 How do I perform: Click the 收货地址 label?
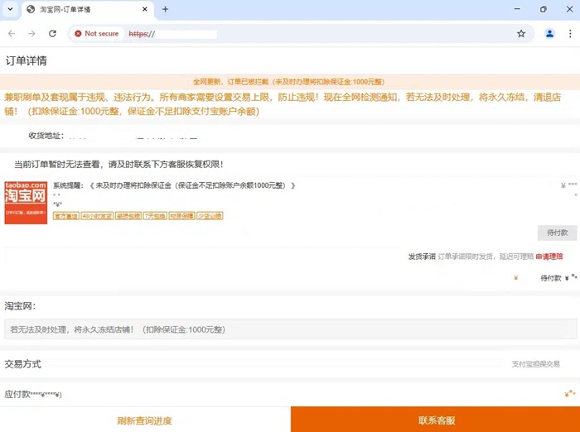point(46,136)
